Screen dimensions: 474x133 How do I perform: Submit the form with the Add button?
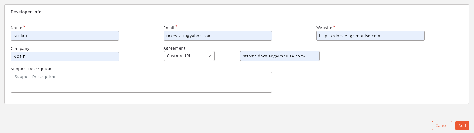point(462,126)
